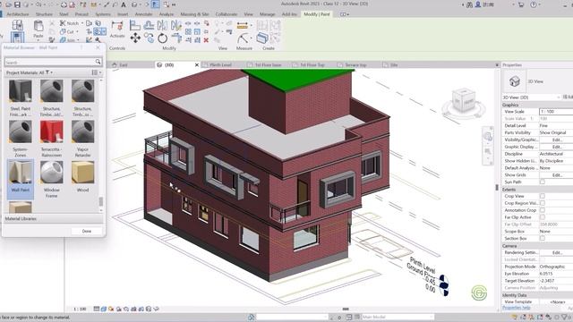
Task: Open the Notch tool dropdown arrow
Action: tap(81, 23)
